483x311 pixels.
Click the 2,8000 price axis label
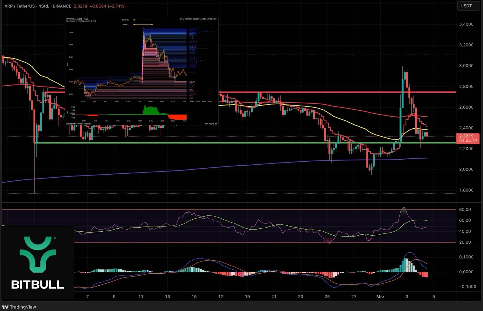(x=466, y=87)
